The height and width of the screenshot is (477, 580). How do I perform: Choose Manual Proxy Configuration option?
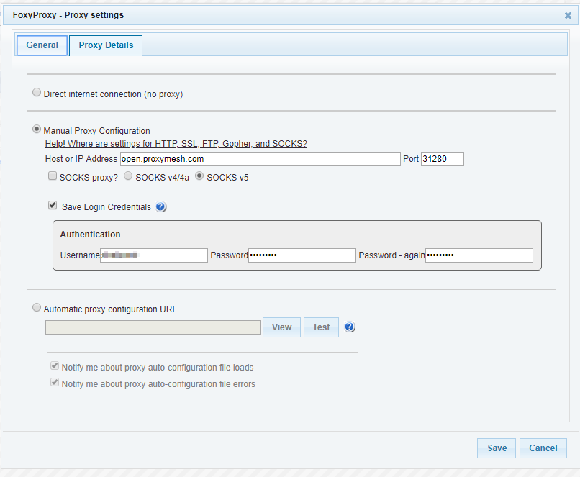37,130
